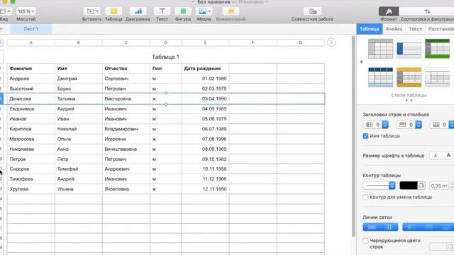
Task: Open the Вид view dropdown
Action: click(5, 11)
